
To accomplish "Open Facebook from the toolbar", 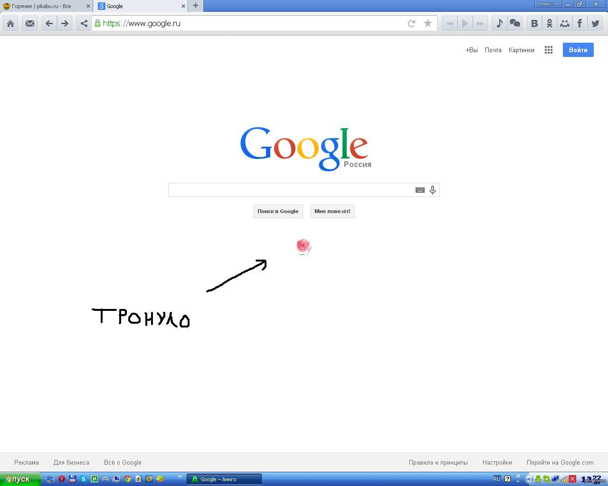I will [x=580, y=23].
